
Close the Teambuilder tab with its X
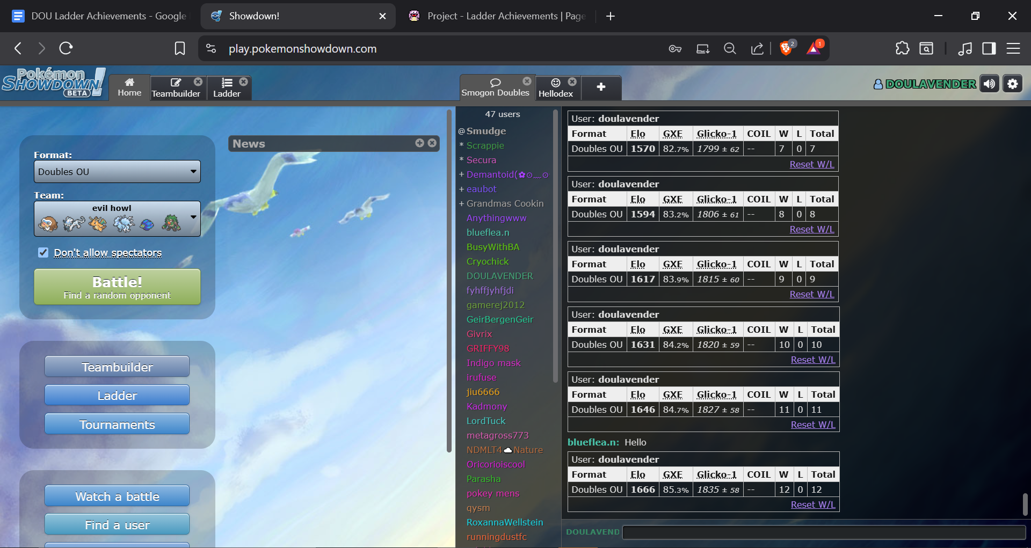click(x=198, y=82)
